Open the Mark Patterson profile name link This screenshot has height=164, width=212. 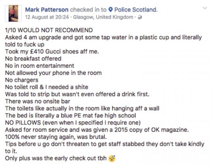(47, 10)
